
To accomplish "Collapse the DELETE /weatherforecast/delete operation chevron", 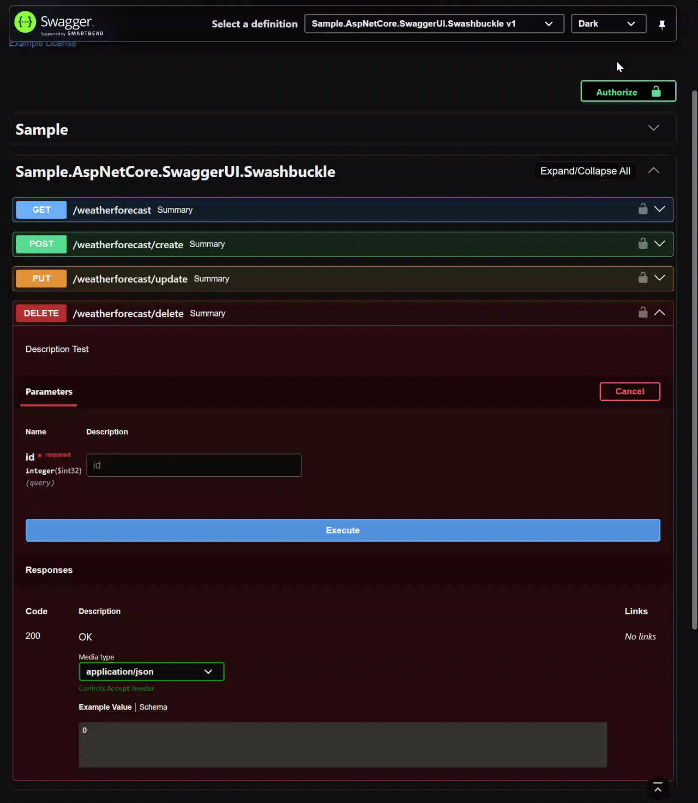I will coord(659,313).
